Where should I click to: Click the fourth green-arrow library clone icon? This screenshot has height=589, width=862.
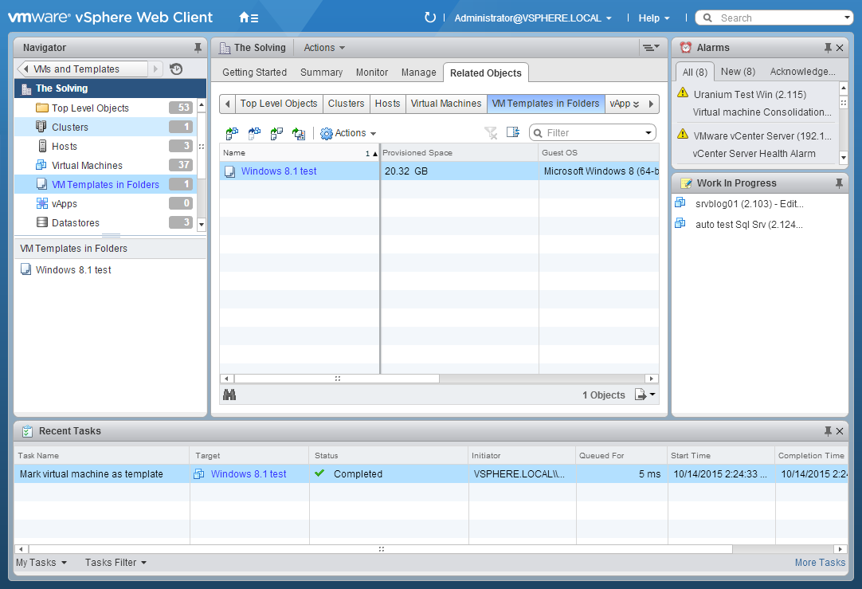pyautogui.click(x=299, y=133)
